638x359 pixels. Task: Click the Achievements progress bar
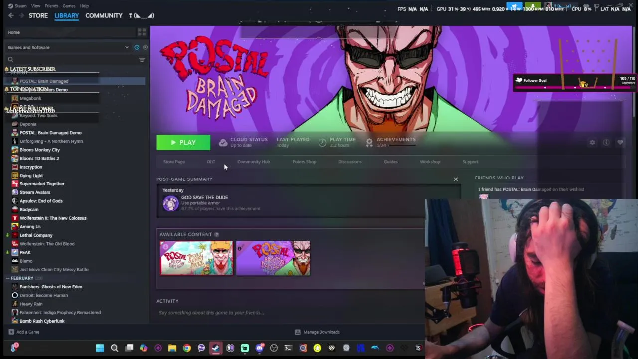pos(402,145)
